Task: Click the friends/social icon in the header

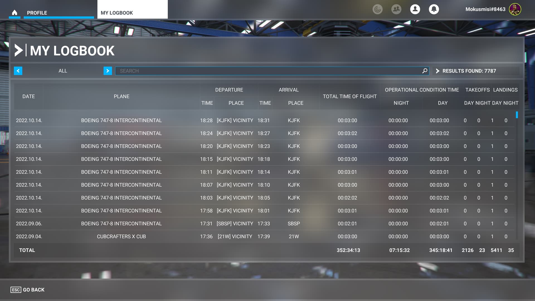Action: click(396, 9)
